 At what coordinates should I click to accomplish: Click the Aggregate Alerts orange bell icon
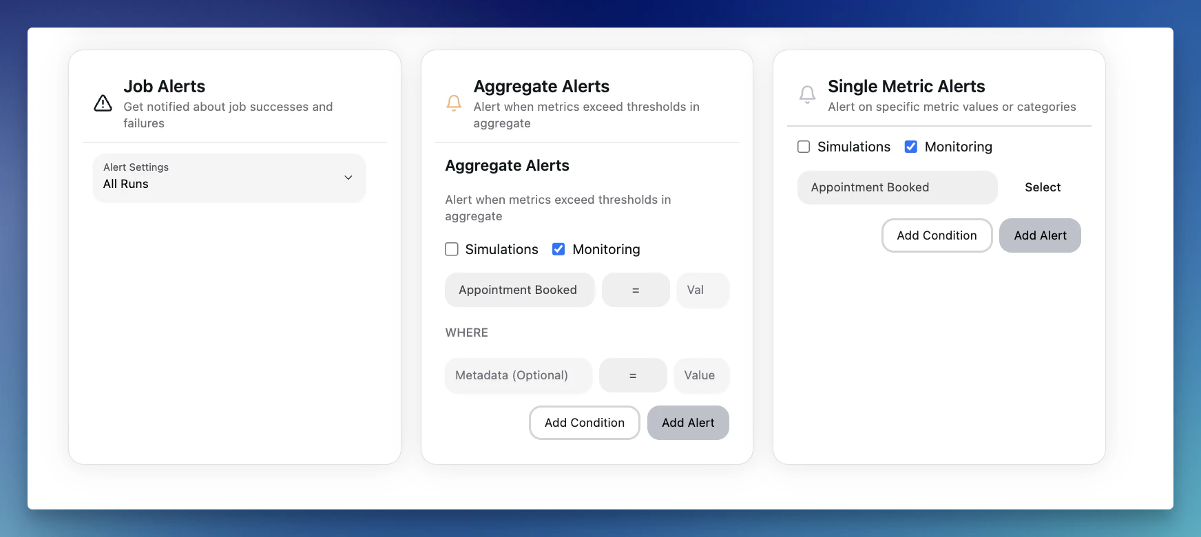tap(454, 103)
